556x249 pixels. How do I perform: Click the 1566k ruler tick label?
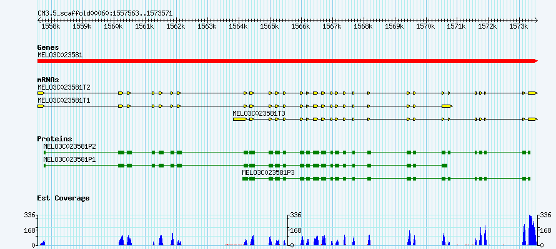pos(301,27)
